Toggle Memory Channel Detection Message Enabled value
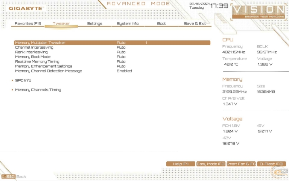 124,71
